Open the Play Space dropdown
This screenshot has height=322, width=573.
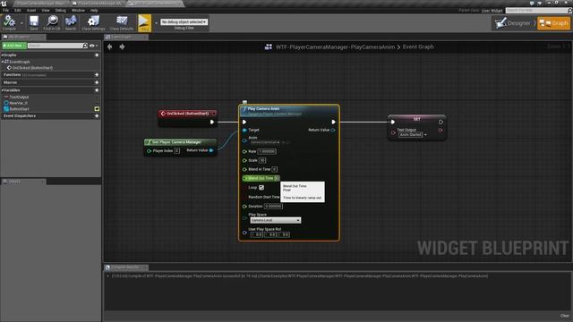276,220
